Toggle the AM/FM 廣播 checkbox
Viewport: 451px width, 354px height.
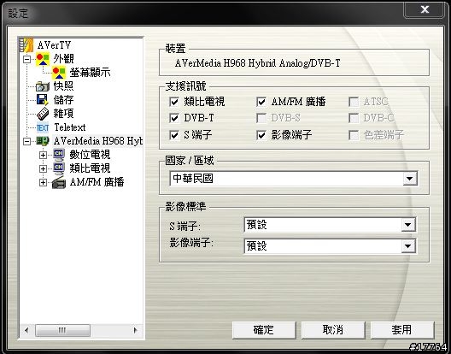click(261, 102)
